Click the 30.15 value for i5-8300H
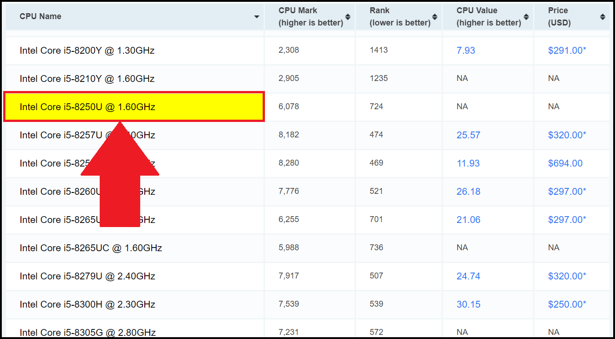 [468, 304]
